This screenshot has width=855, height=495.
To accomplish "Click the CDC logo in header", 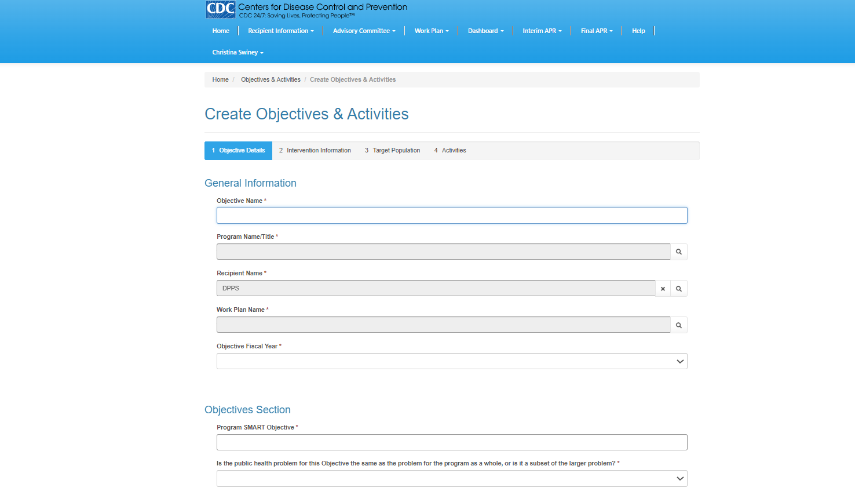I will click(x=221, y=10).
